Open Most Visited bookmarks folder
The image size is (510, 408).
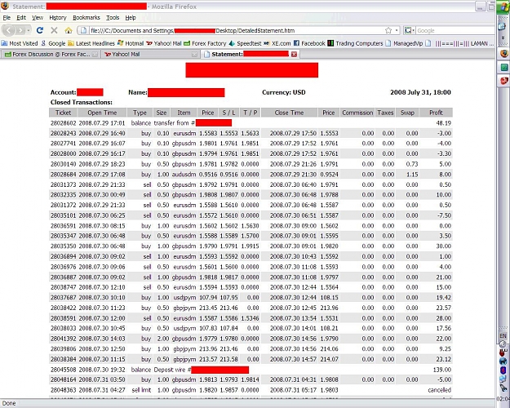[x=20, y=43]
